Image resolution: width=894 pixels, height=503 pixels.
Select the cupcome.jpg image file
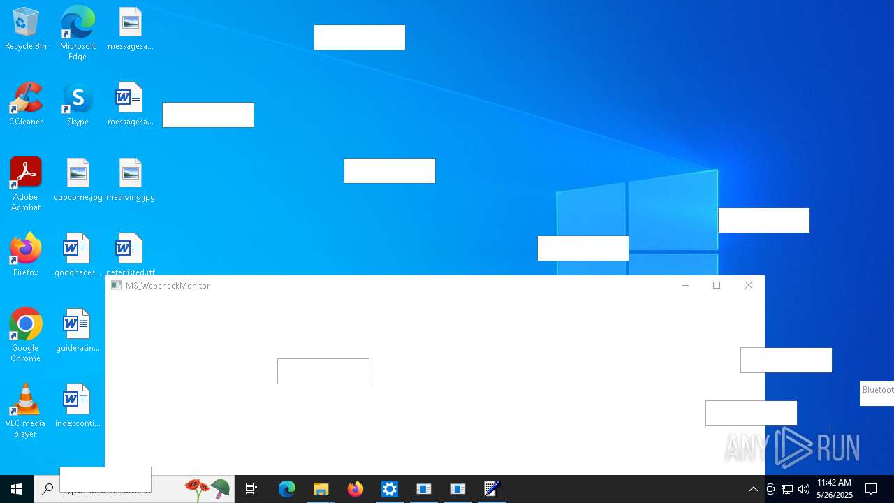click(x=78, y=180)
